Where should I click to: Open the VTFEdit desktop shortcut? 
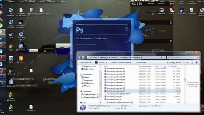pos(172,11)
